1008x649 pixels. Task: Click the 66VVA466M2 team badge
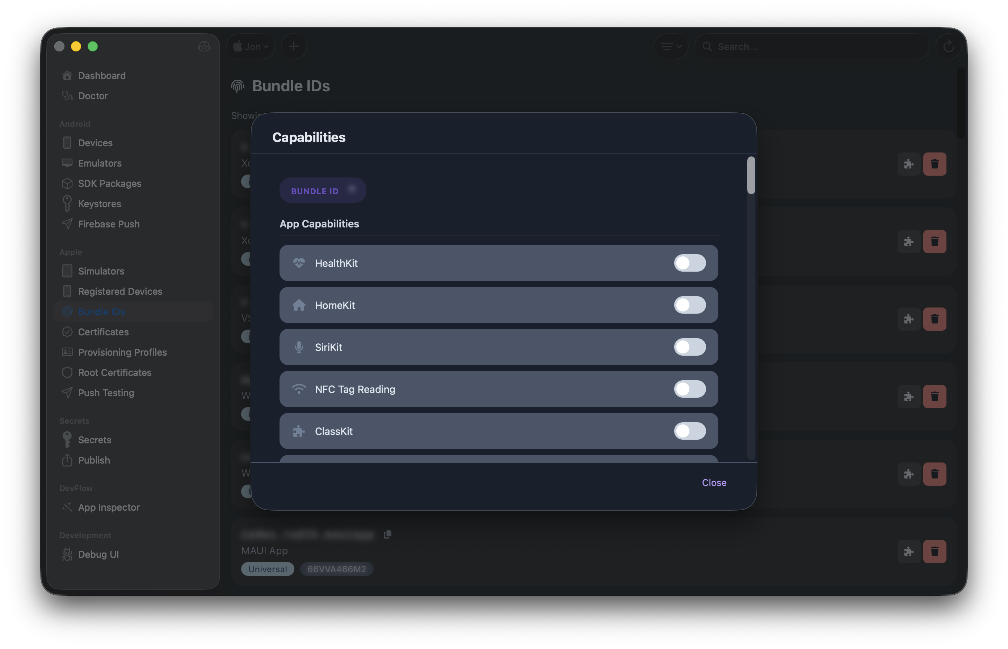click(337, 569)
